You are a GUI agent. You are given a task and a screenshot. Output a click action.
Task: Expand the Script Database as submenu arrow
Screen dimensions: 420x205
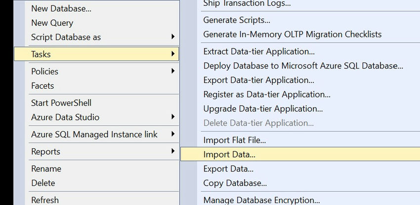pos(173,37)
